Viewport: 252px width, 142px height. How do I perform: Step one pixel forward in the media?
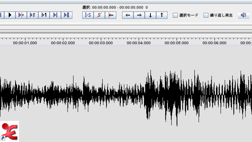pyautogui.click(x=21, y=15)
